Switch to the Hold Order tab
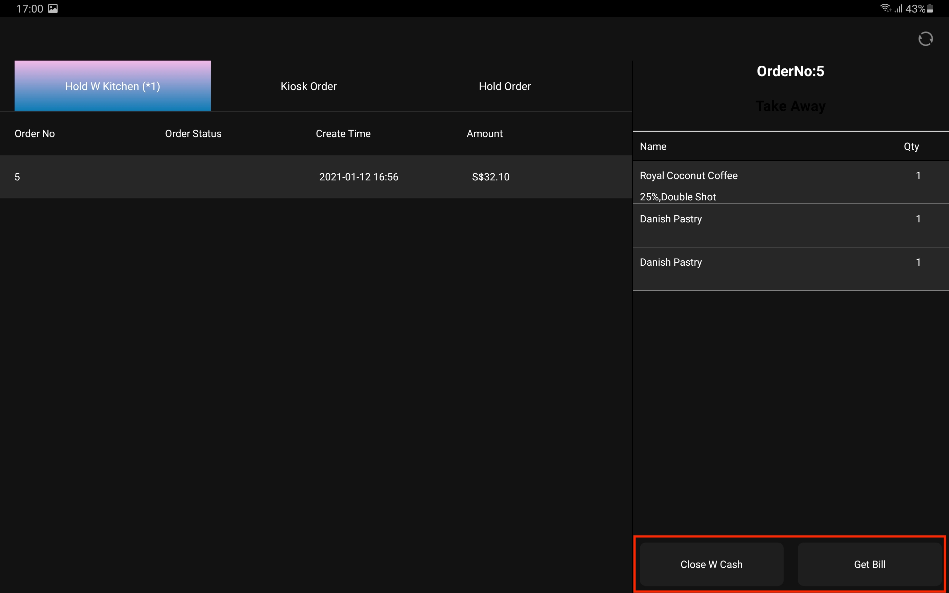949x593 pixels. (505, 86)
